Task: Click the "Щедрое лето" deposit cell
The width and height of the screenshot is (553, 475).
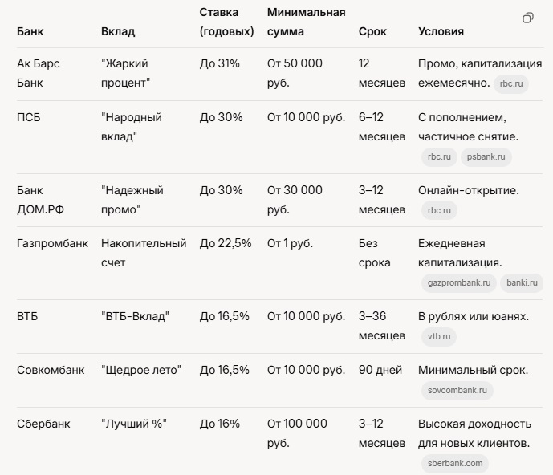Action: [141, 370]
